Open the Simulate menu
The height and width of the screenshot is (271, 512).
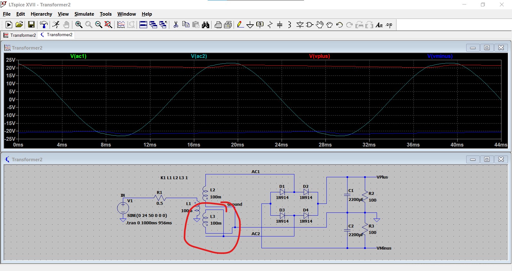tap(84, 14)
